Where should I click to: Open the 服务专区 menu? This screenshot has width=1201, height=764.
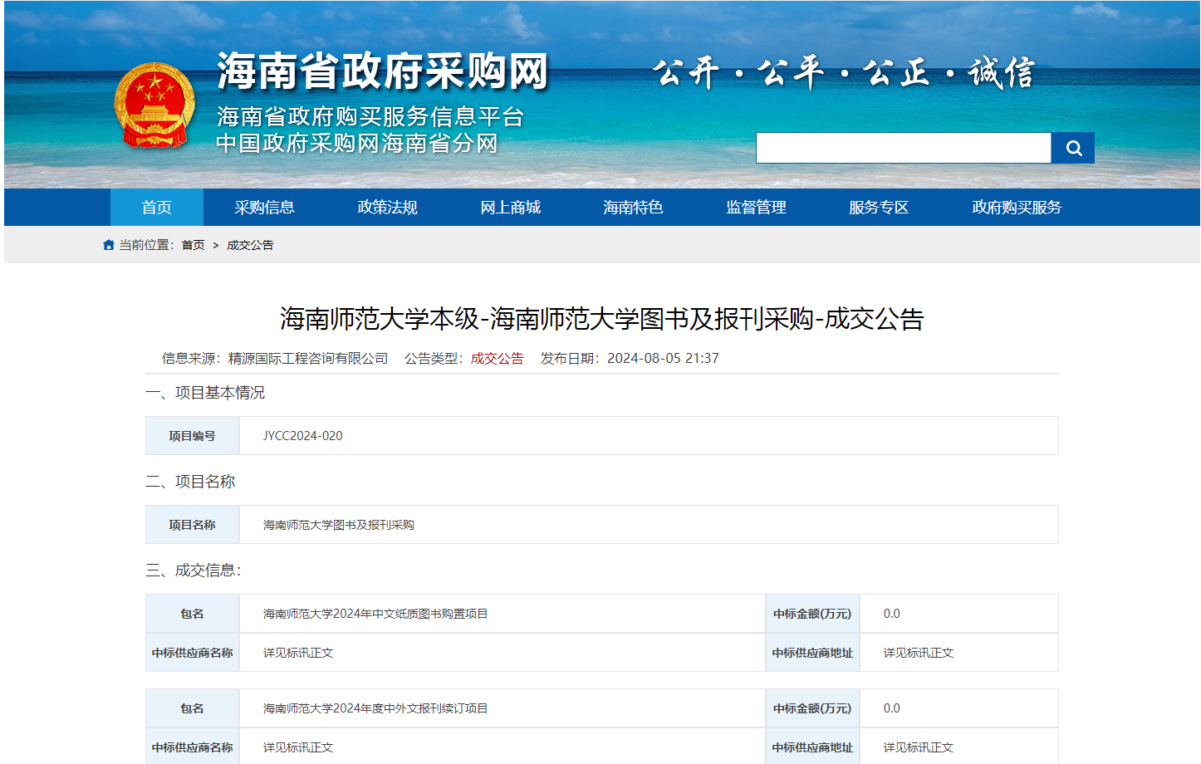pyautogui.click(x=880, y=208)
